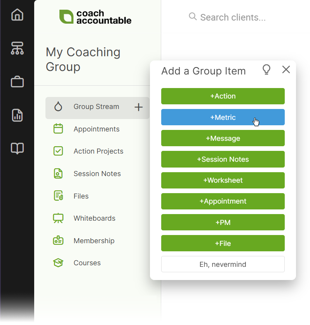Open the Home icon in the dark sidebar
Screen dimensions: 310x325
coord(17,15)
